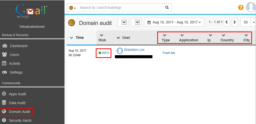The height and width of the screenshot is (124, 256).
Task: Open Data Audit in the sidebar
Action: tap(17, 103)
